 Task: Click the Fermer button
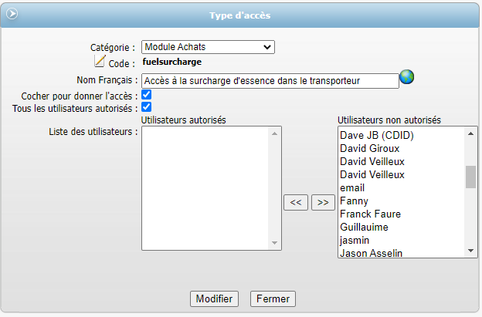pos(273,299)
